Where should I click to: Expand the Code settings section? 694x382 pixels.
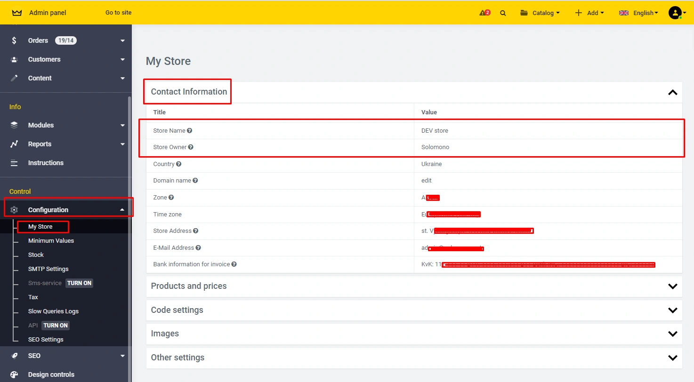click(x=672, y=310)
